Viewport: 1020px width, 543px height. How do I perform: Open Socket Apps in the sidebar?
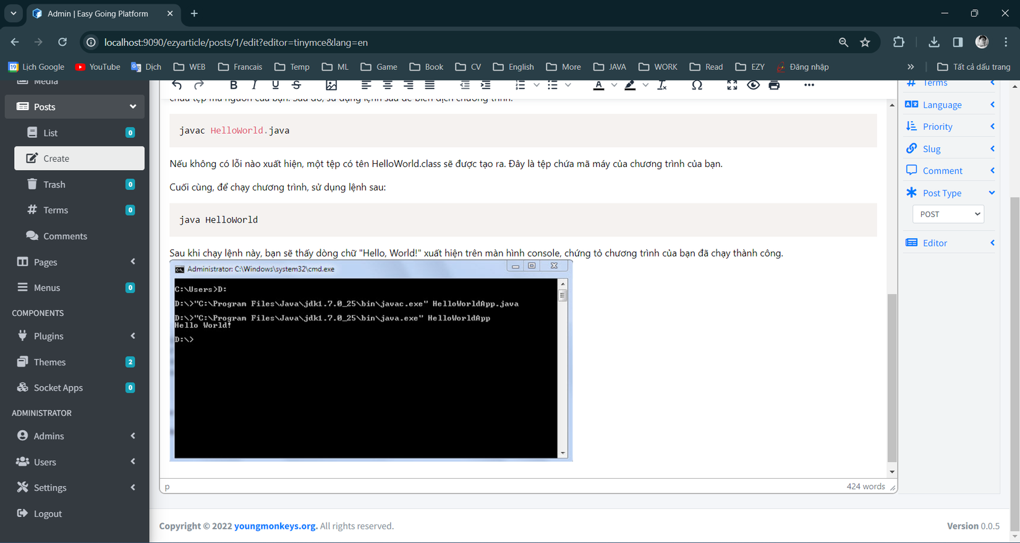point(75,388)
